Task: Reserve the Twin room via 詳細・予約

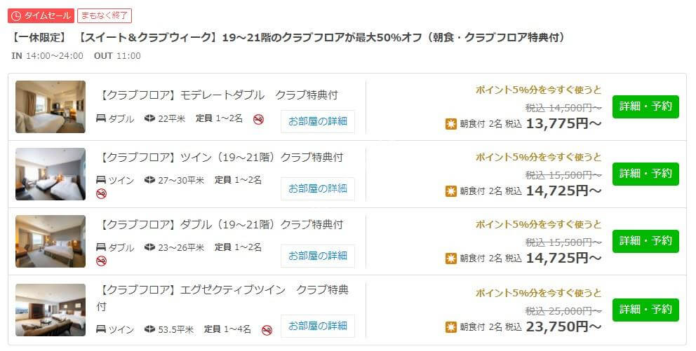Action: [646, 174]
